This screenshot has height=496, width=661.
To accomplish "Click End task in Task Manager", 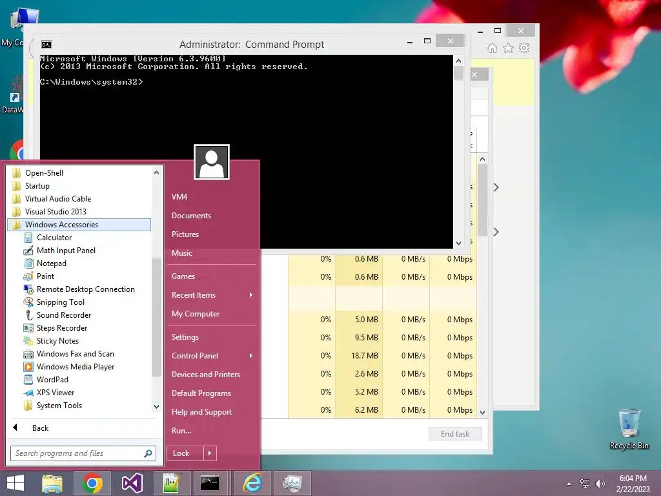I will (x=455, y=434).
